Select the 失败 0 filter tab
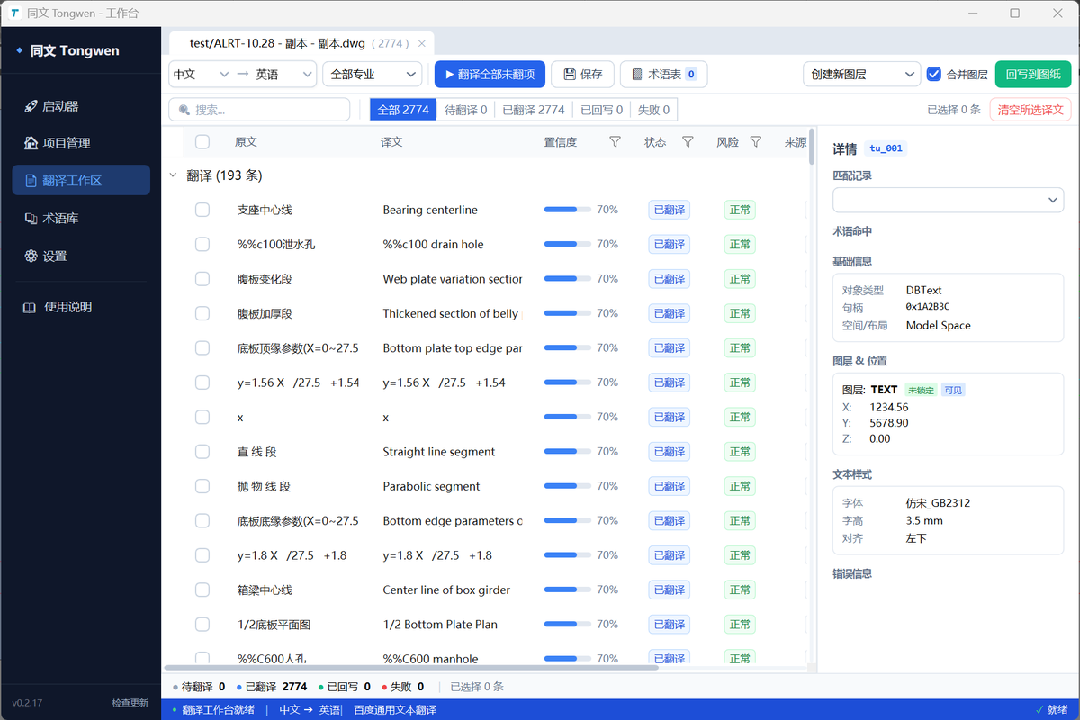This screenshot has width=1080, height=720. (654, 110)
